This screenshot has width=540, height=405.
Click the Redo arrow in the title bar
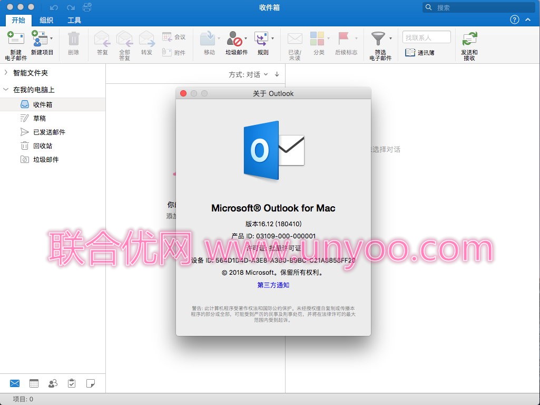(x=71, y=7)
